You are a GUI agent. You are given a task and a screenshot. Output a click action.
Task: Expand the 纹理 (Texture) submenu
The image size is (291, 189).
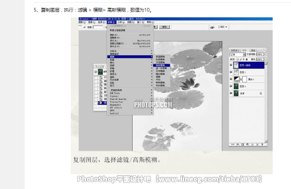tap(130, 71)
